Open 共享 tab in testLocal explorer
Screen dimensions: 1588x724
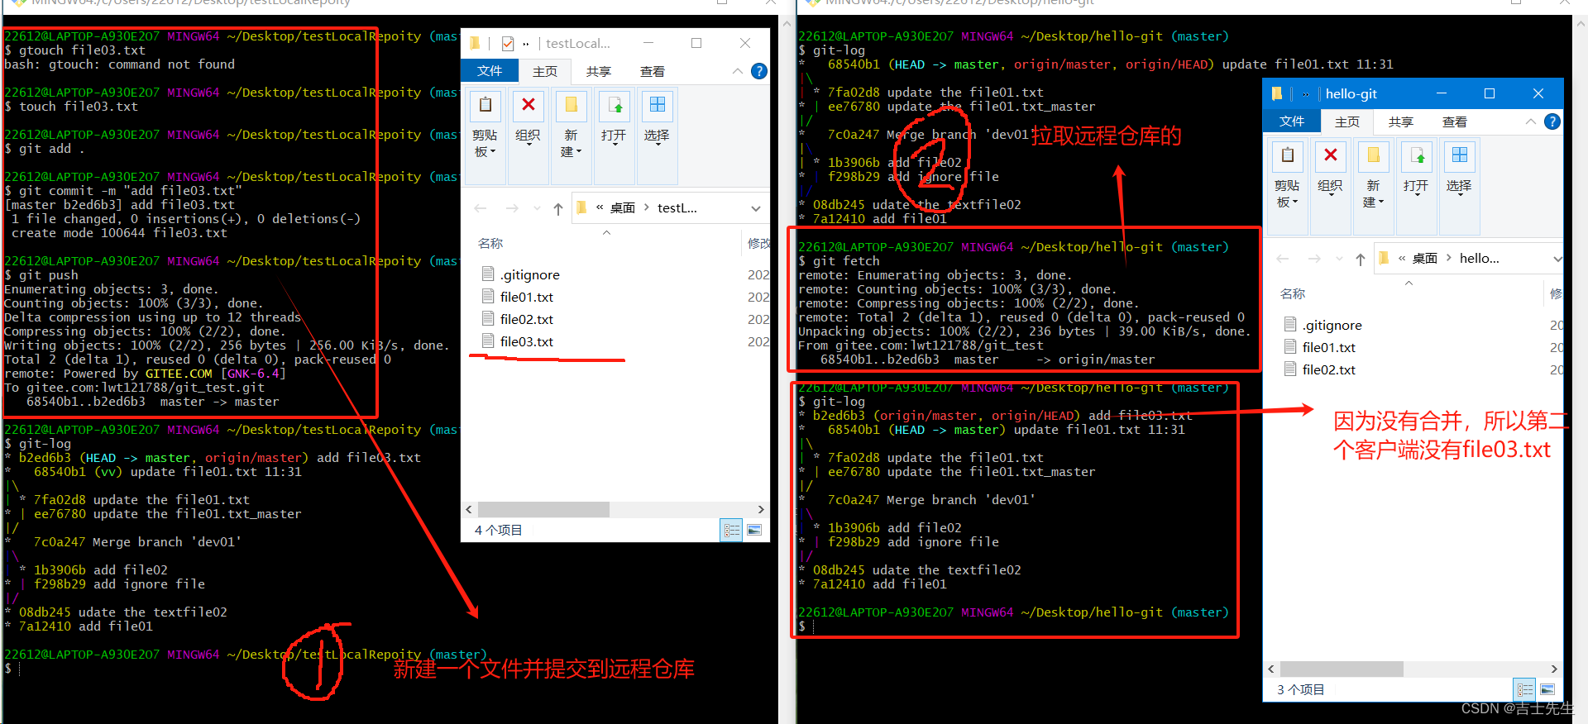(599, 71)
